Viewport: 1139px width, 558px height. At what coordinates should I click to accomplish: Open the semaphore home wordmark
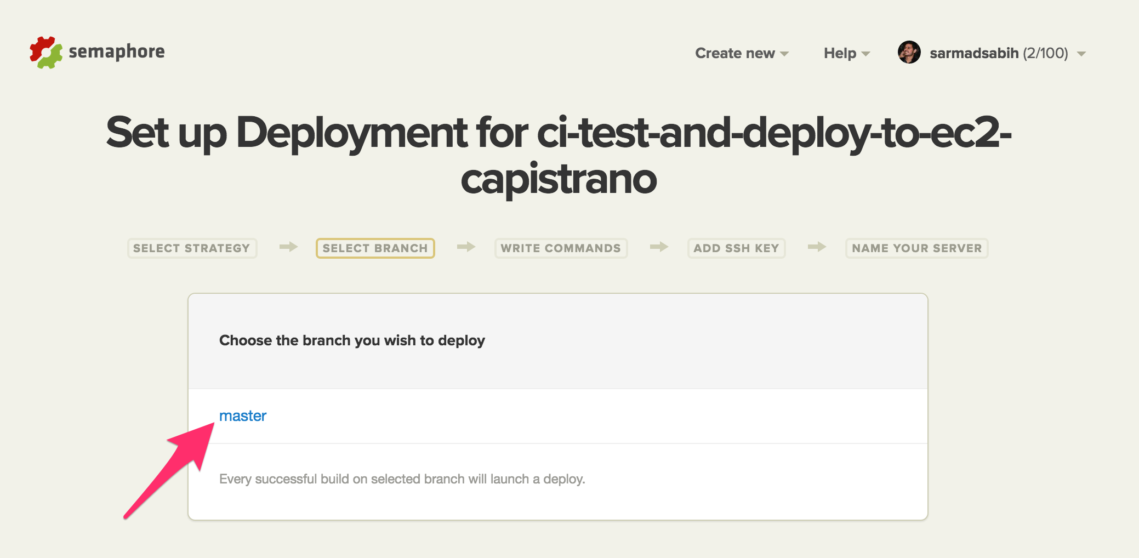click(116, 52)
